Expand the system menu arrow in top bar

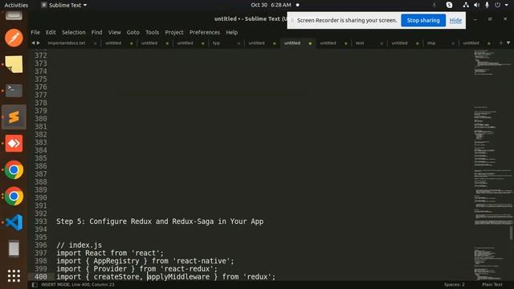click(507, 5)
